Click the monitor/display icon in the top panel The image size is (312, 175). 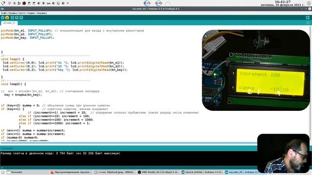(58, 3)
